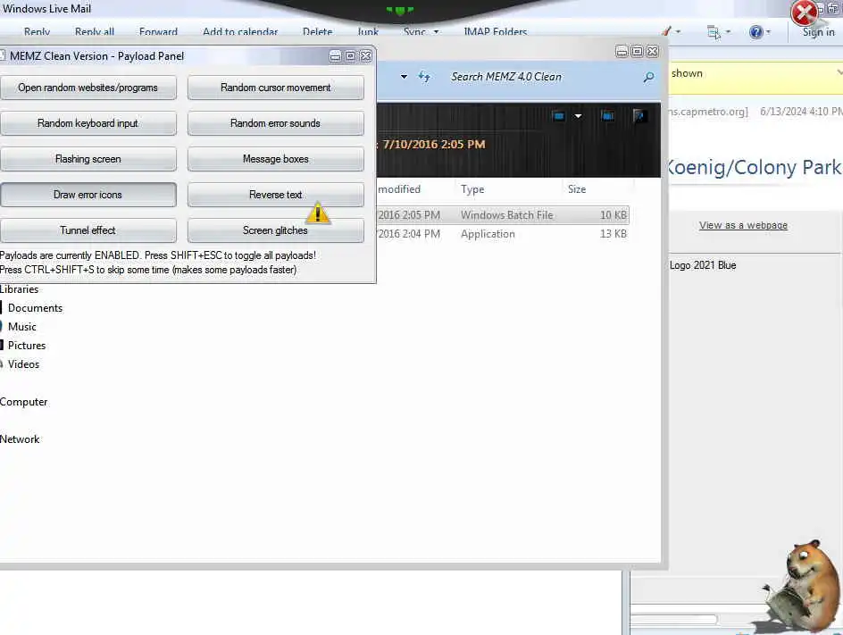
Task: Open the blue Help icon in Live Mail
Action: click(x=755, y=32)
